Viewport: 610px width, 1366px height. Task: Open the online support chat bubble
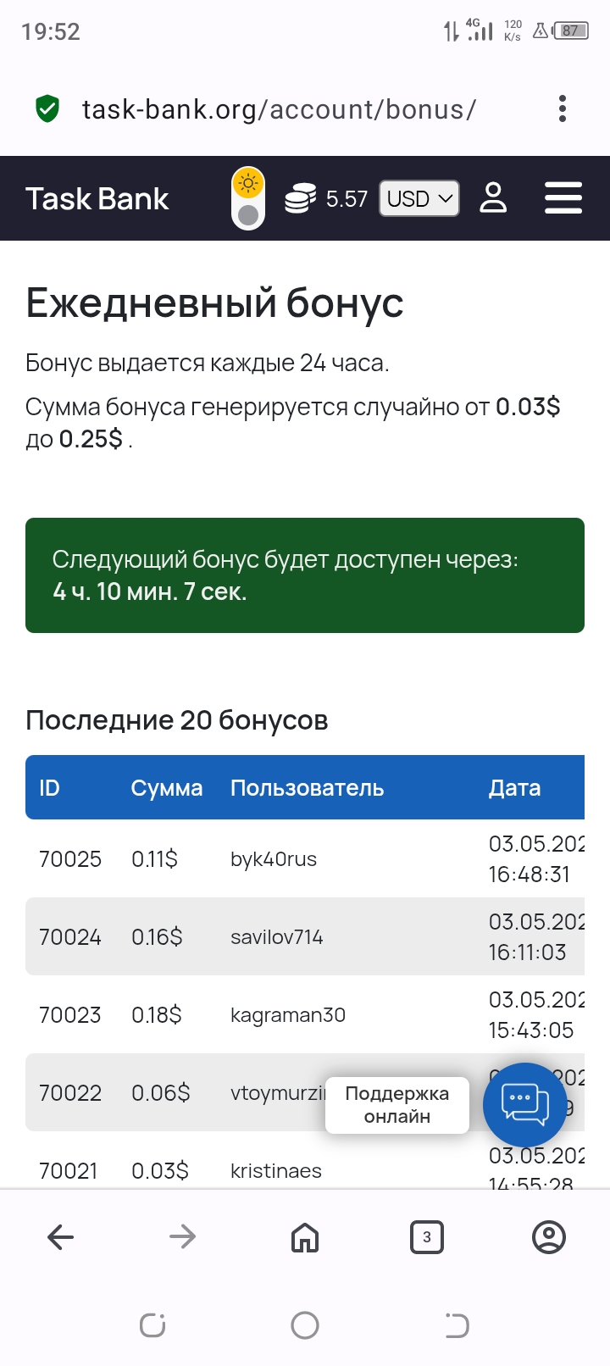point(524,1104)
